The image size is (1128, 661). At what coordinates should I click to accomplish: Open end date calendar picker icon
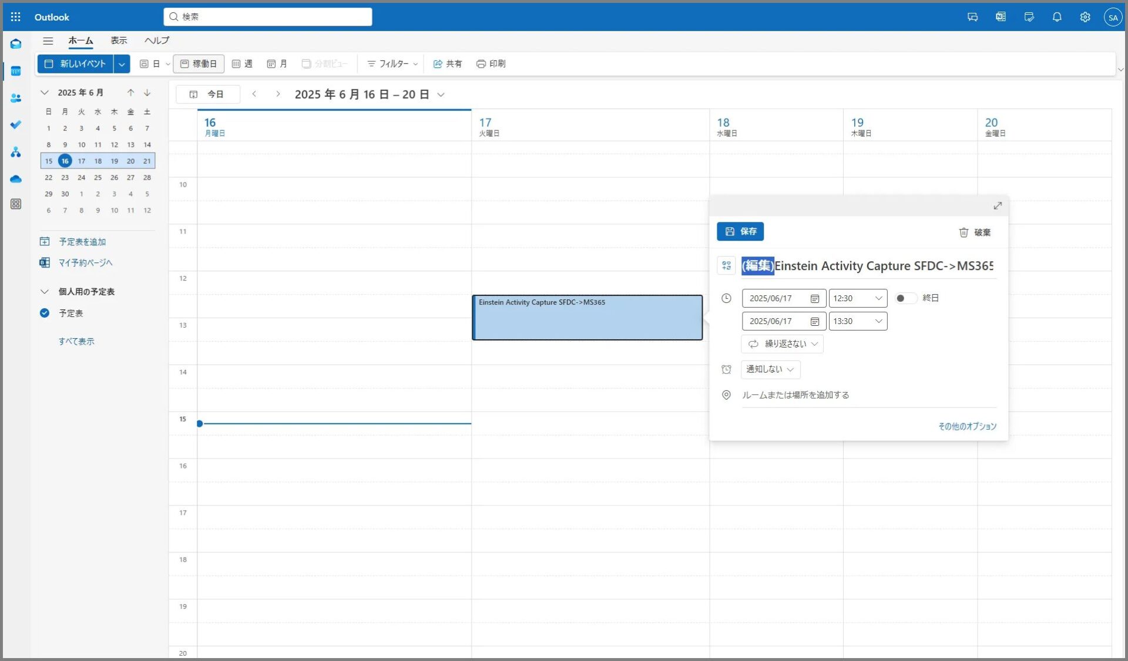point(814,321)
